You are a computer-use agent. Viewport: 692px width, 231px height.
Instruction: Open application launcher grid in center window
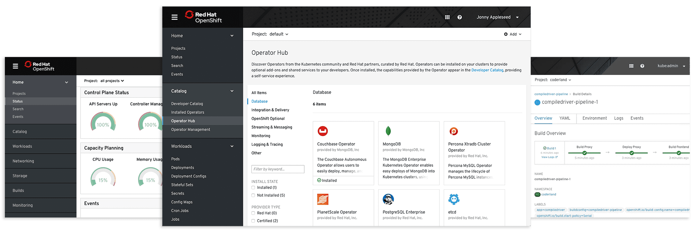tap(447, 17)
